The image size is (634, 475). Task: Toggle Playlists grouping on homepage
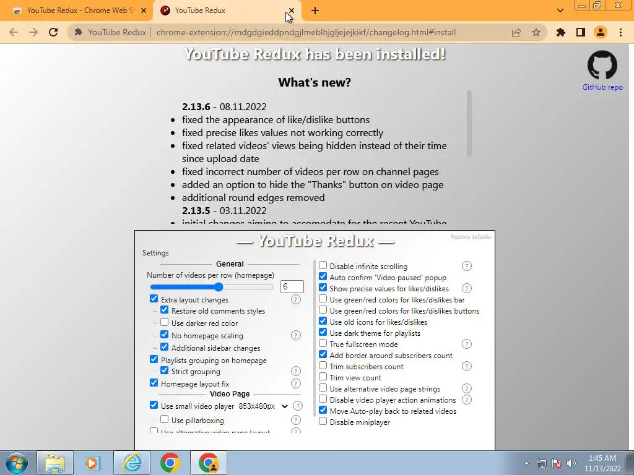(154, 359)
